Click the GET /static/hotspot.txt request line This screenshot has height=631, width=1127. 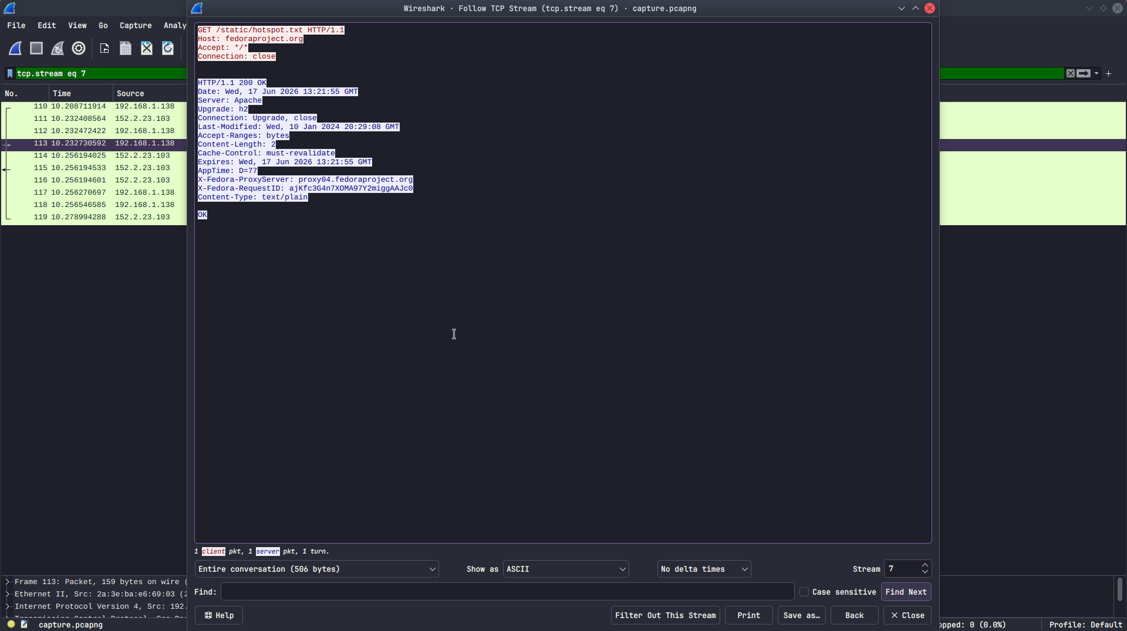click(x=271, y=30)
